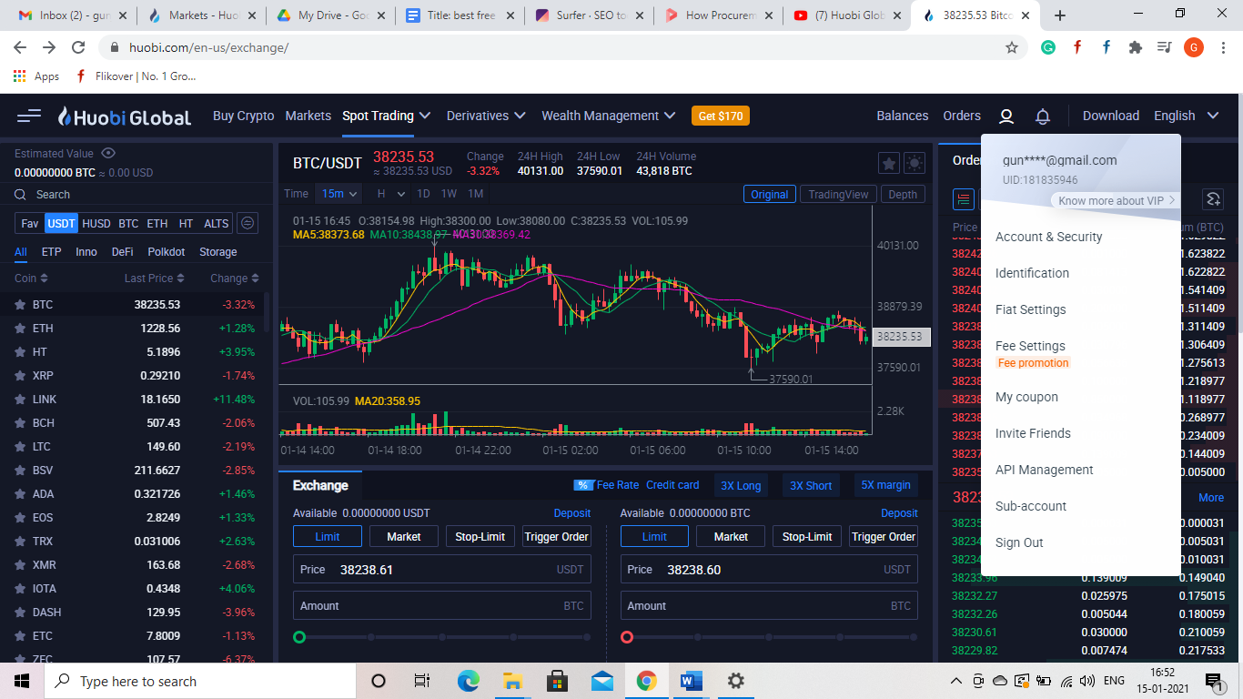Open the coin list settings icon next to ALTS

[247, 223]
